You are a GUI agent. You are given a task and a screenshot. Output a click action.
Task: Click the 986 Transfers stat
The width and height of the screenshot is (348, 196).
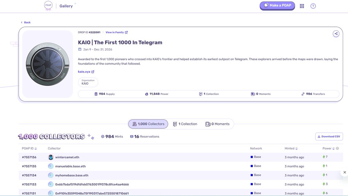tap(313, 94)
